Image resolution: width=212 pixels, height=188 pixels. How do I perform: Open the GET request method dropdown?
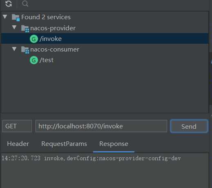tap(17, 126)
